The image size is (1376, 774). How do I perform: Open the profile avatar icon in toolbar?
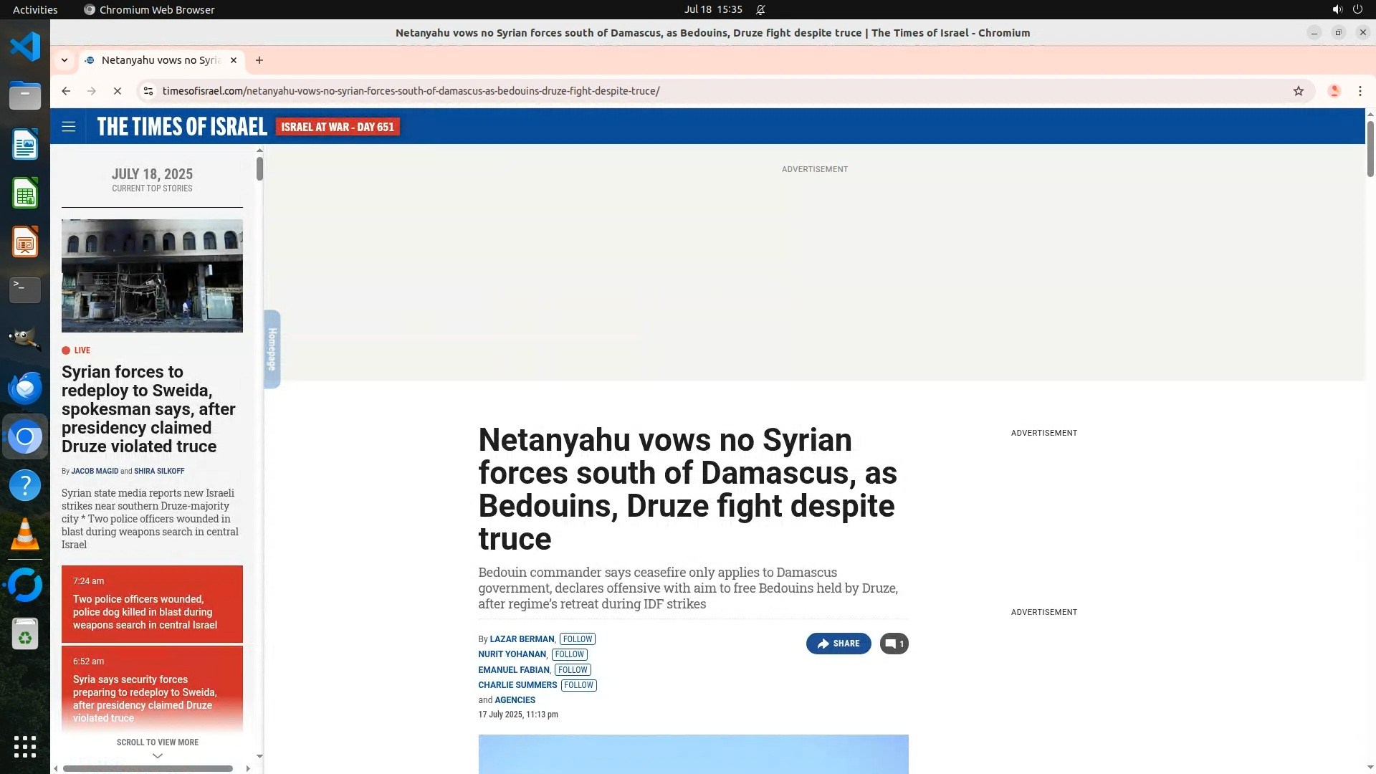(1334, 91)
